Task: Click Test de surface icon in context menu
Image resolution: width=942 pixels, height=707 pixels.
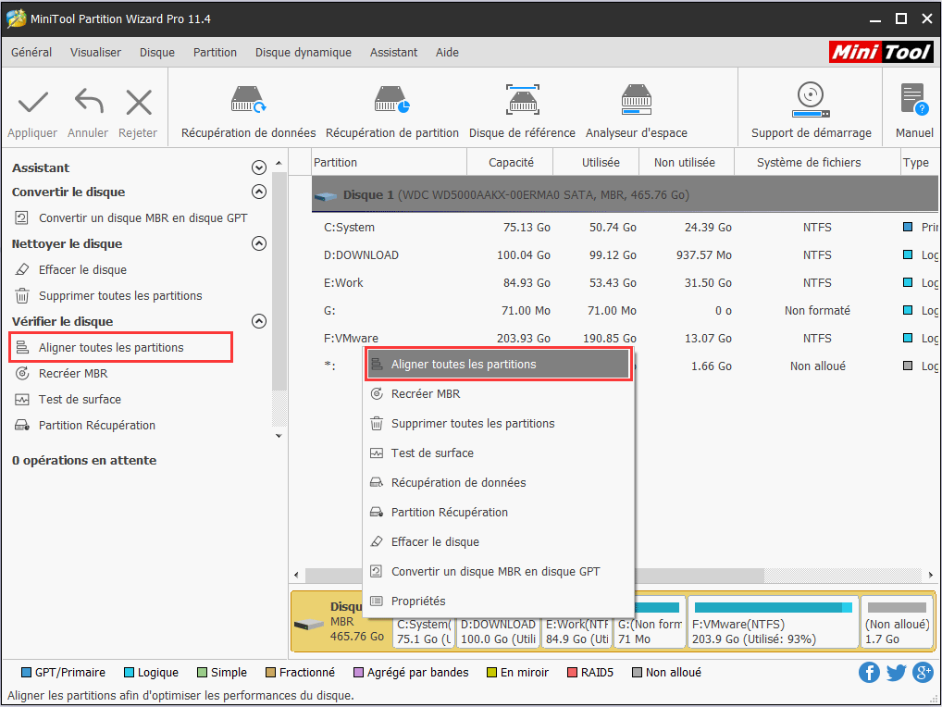Action: 377,453
